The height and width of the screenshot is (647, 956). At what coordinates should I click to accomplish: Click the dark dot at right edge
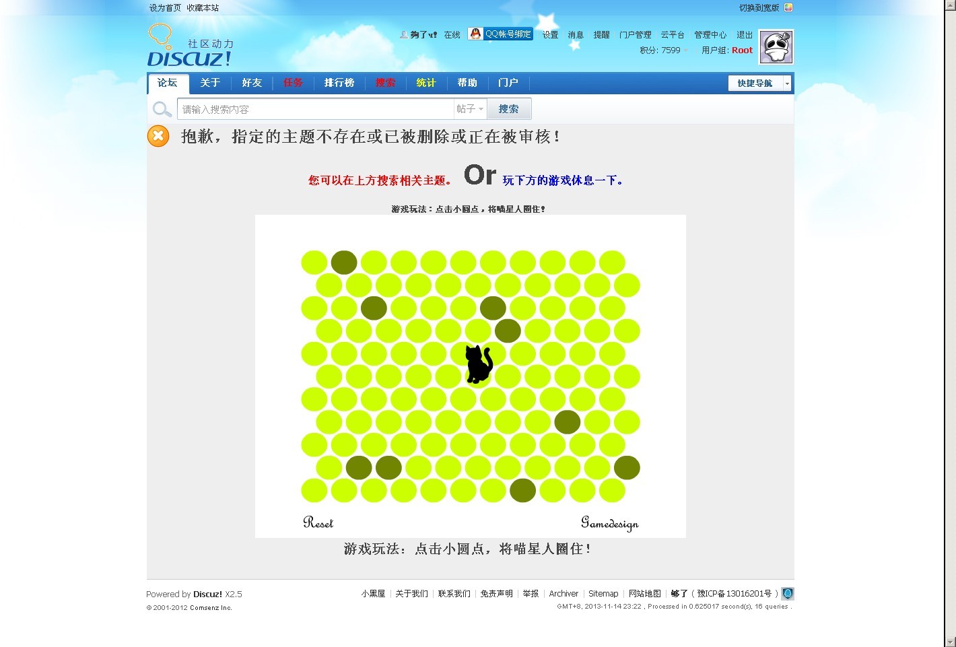point(627,468)
